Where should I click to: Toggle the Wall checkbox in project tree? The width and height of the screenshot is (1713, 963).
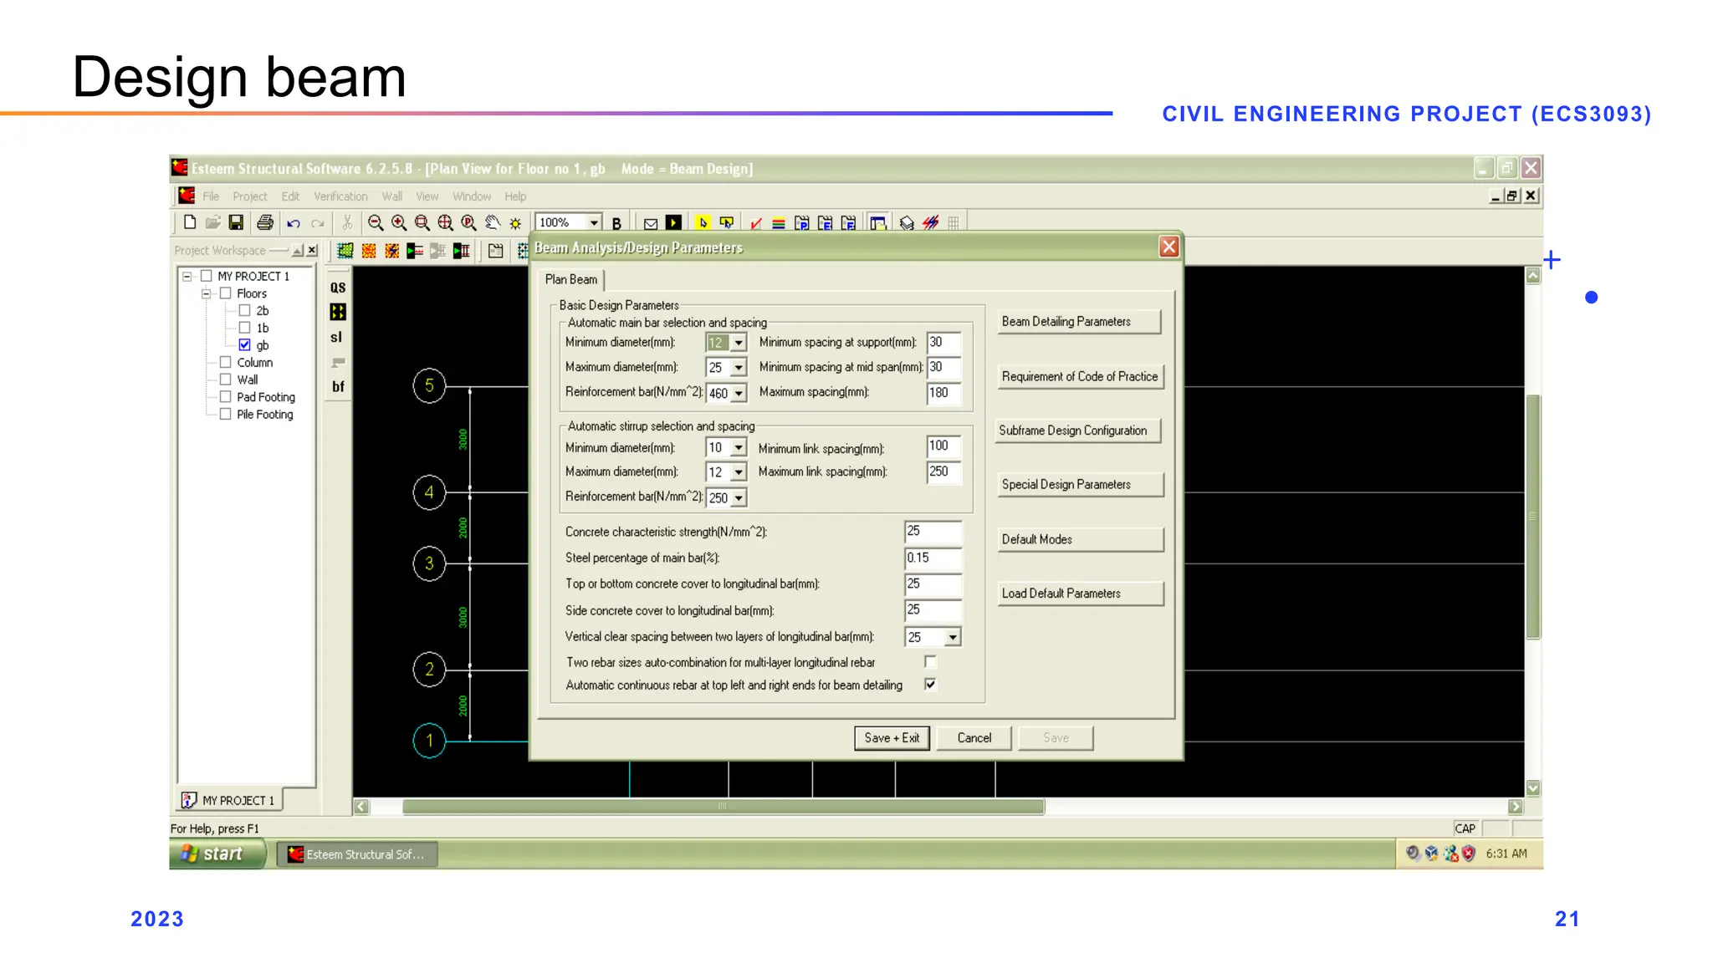[x=225, y=380]
